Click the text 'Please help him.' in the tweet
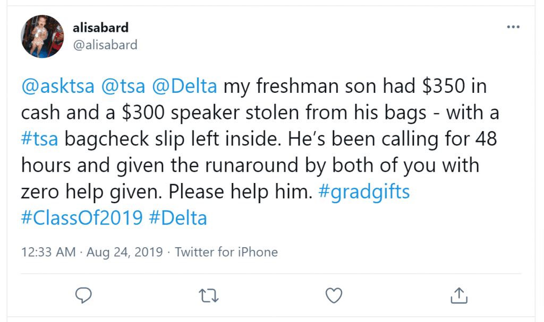 point(241,192)
